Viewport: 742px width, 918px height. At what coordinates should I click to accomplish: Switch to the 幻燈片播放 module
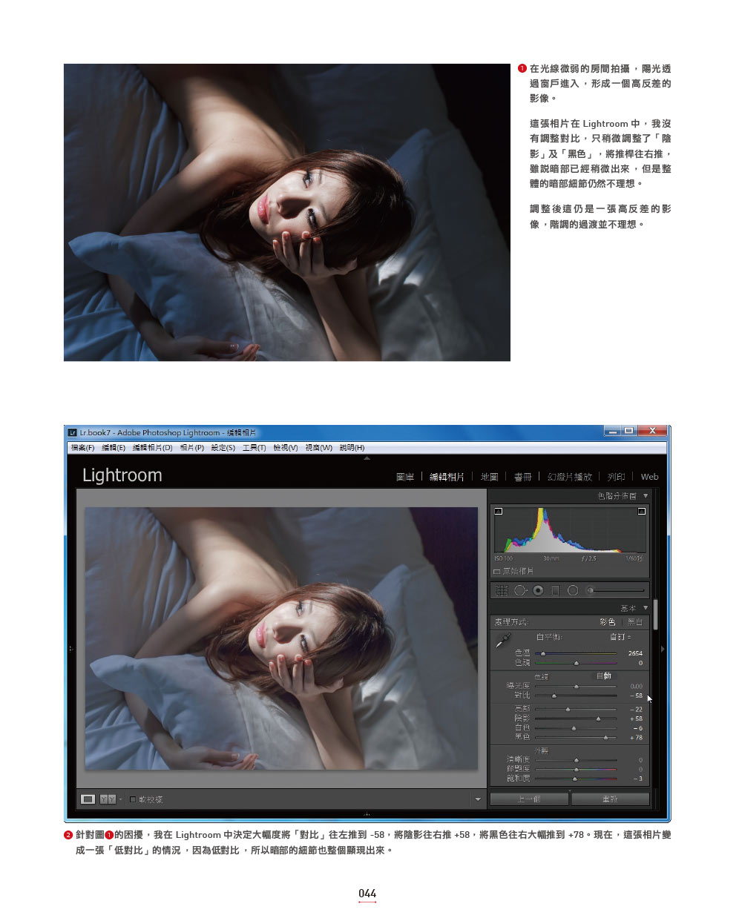coord(570,477)
